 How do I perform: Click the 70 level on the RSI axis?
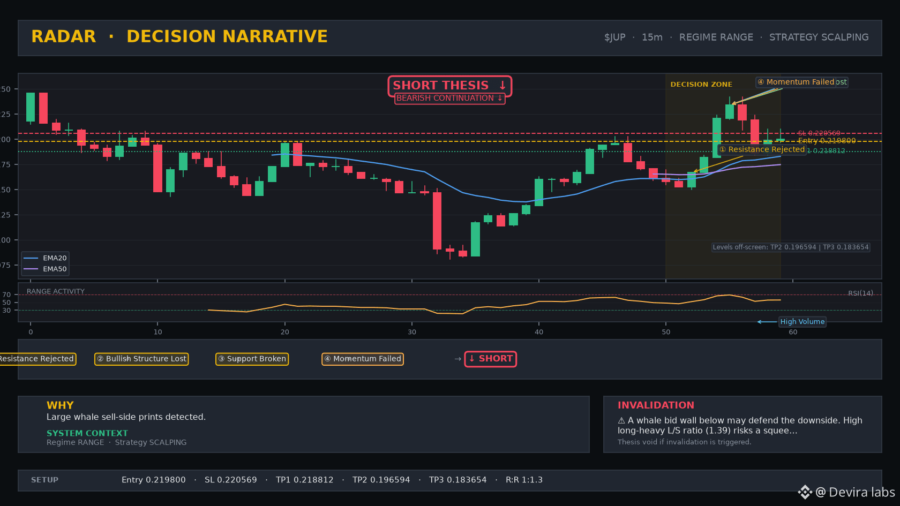click(6, 295)
